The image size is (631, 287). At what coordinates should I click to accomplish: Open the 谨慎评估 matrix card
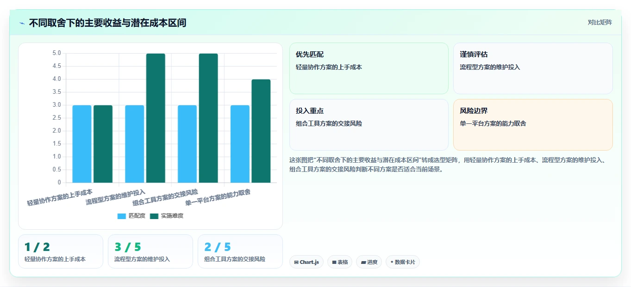pyautogui.click(x=533, y=68)
